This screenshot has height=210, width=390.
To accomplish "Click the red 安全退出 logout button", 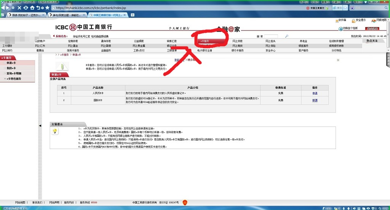I will tap(372, 29).
